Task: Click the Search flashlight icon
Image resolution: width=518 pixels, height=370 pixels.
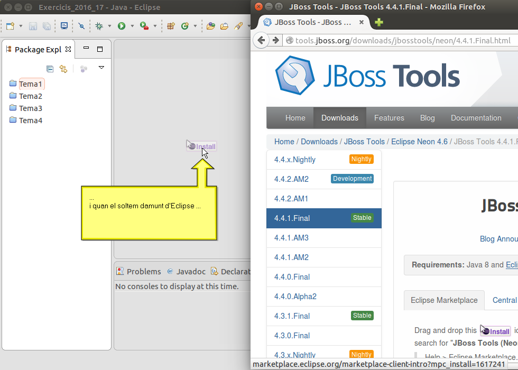Action: click(238, 26)
